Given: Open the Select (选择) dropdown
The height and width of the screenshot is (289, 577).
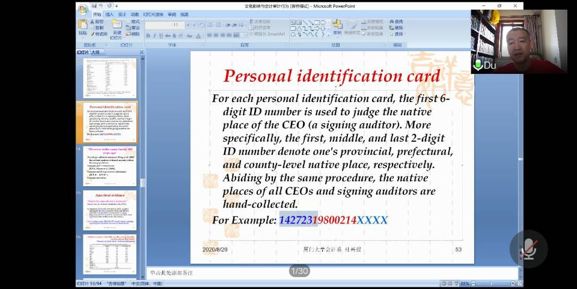Looking at the screenshot, I should [x=397, y=34].
